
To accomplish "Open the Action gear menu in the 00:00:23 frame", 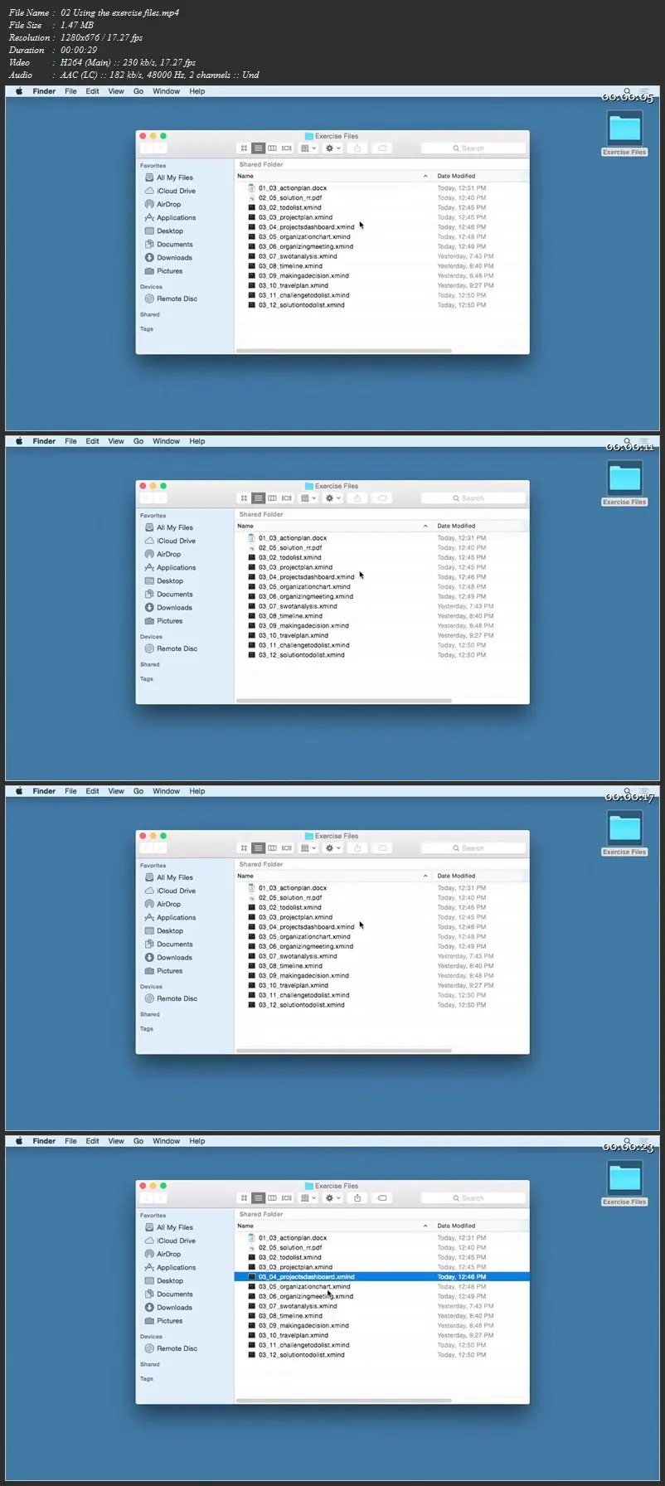I will point(332,1198).
